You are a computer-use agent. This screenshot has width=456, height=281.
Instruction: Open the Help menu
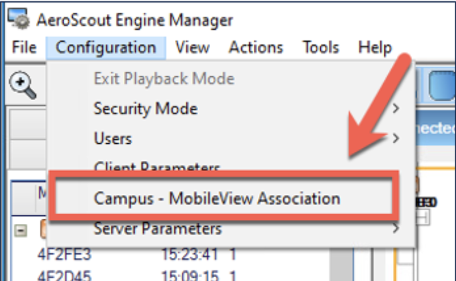[x=374, y=48]
